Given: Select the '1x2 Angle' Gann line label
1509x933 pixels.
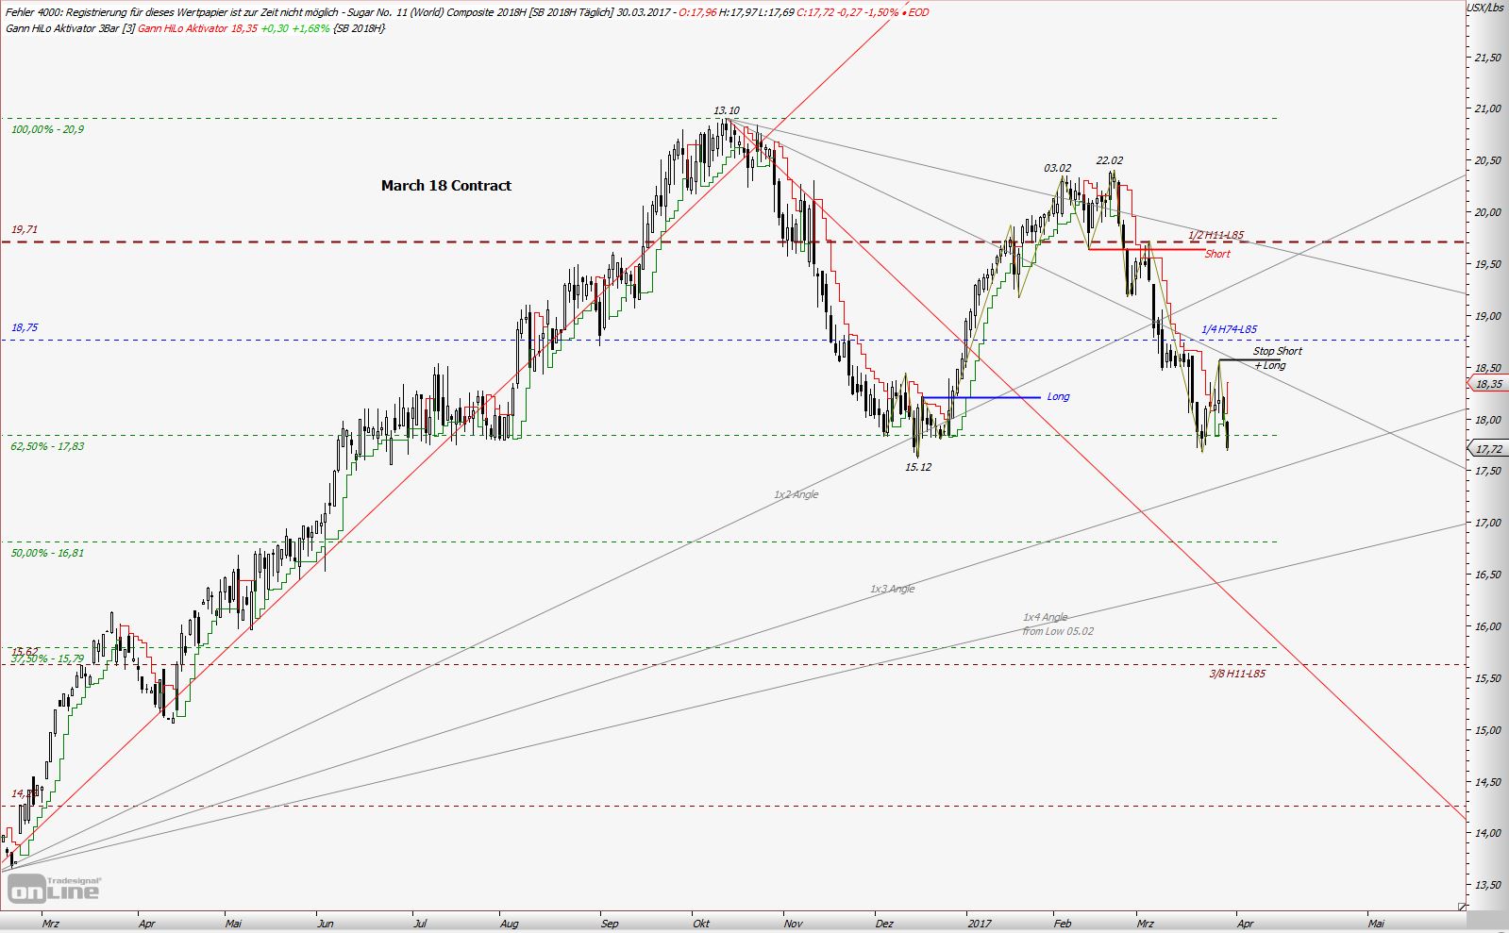Looking at the screenshot, I should 796,494.
